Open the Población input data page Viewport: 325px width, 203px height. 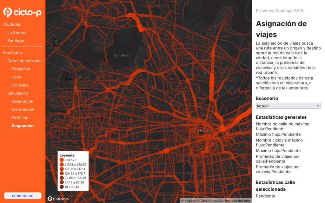(x=21, y=69)
